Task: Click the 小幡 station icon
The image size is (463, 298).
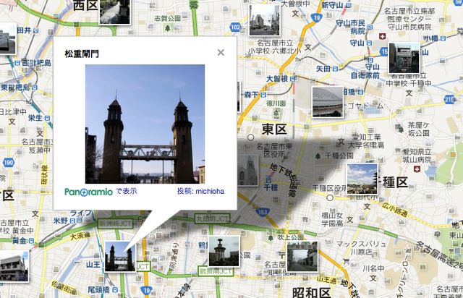Action: point(443,38)
